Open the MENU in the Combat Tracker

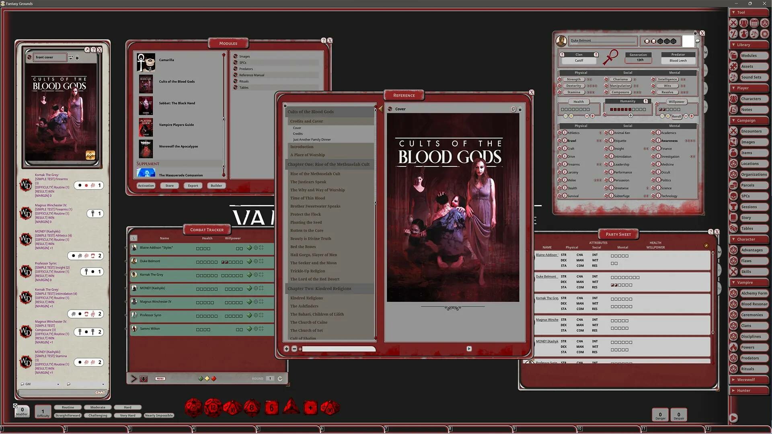coord(160,378)
